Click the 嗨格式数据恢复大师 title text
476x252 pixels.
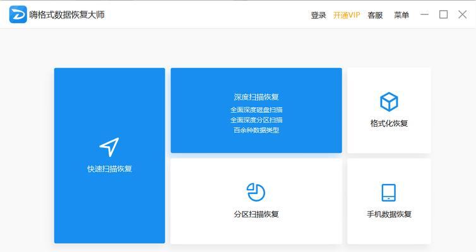coord(67,14)
